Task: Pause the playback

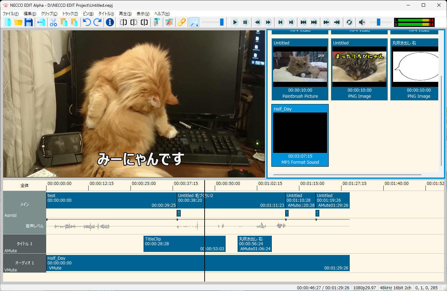Action: 245,22
